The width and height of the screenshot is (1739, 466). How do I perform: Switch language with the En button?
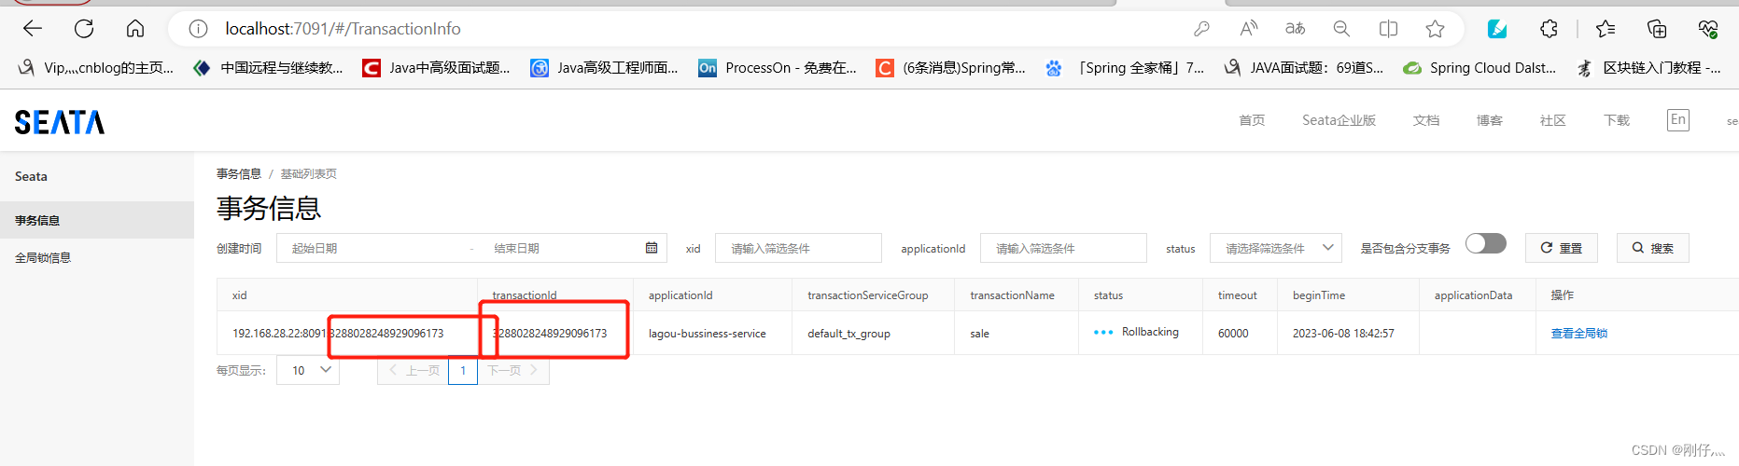1678,120
